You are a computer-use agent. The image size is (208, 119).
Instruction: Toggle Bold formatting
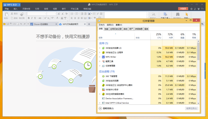click(29, 18)
